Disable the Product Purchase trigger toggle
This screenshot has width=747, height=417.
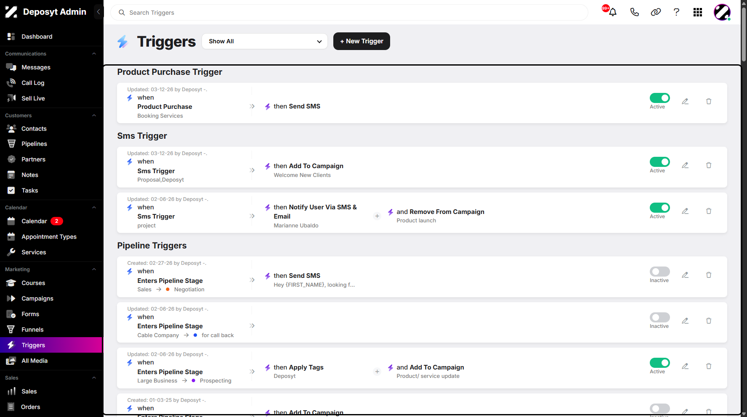(x=659, y=98)
